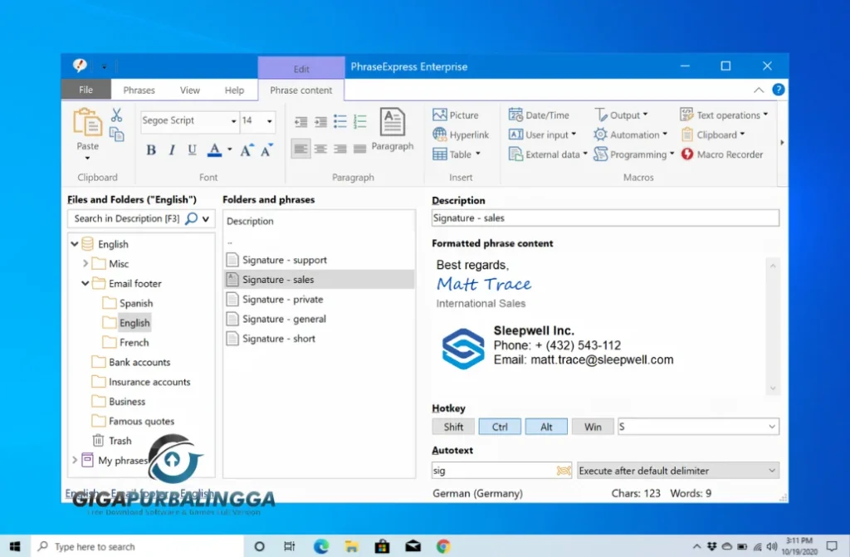The height and width of the screenshot is (557, 850).
Task: Insert a Hyperlink
Action: pyautogui.click(x=461, y=134)
